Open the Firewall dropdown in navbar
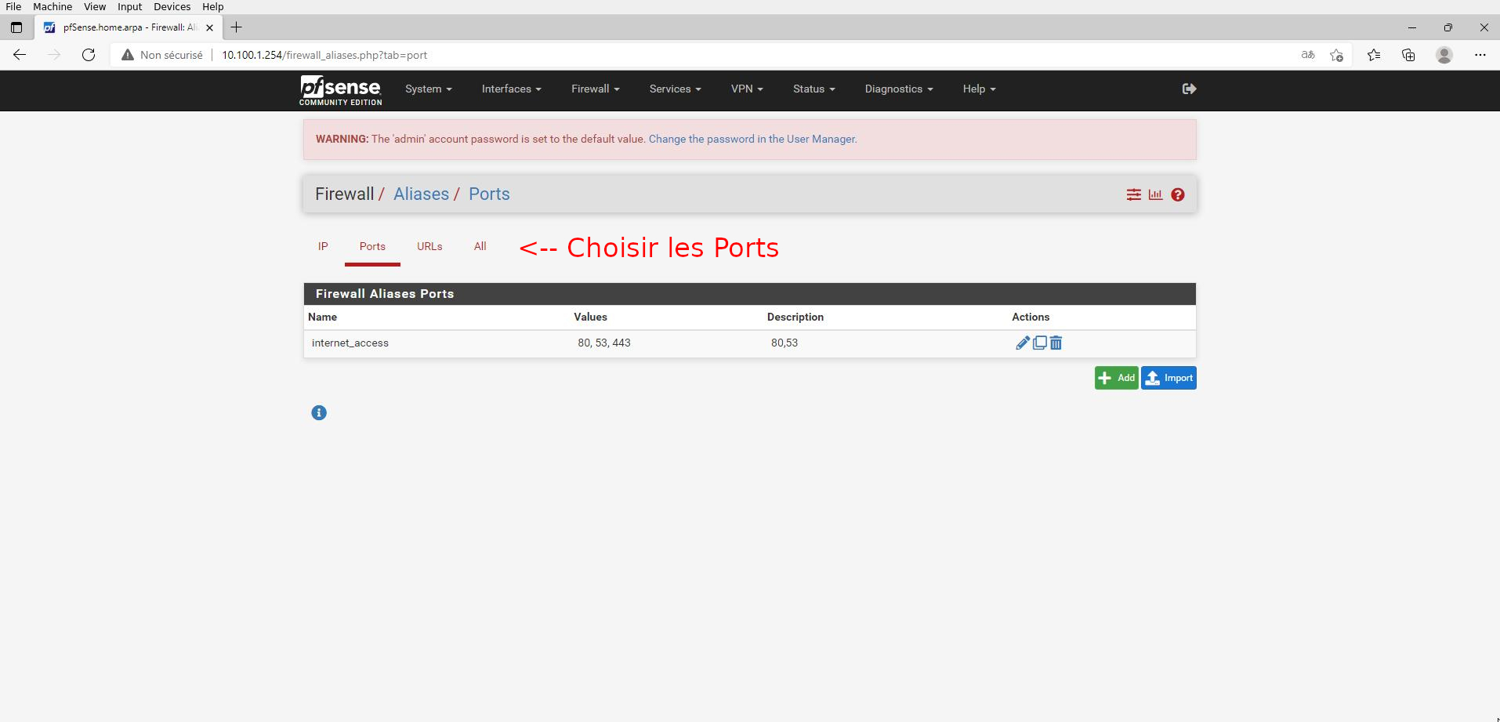Screen dimensions: 1500x722 595,89
